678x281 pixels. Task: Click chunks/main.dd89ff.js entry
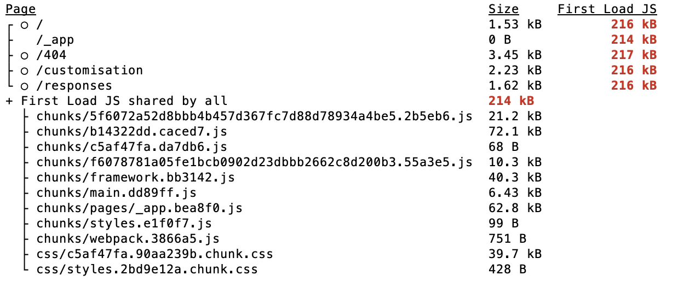116,193
